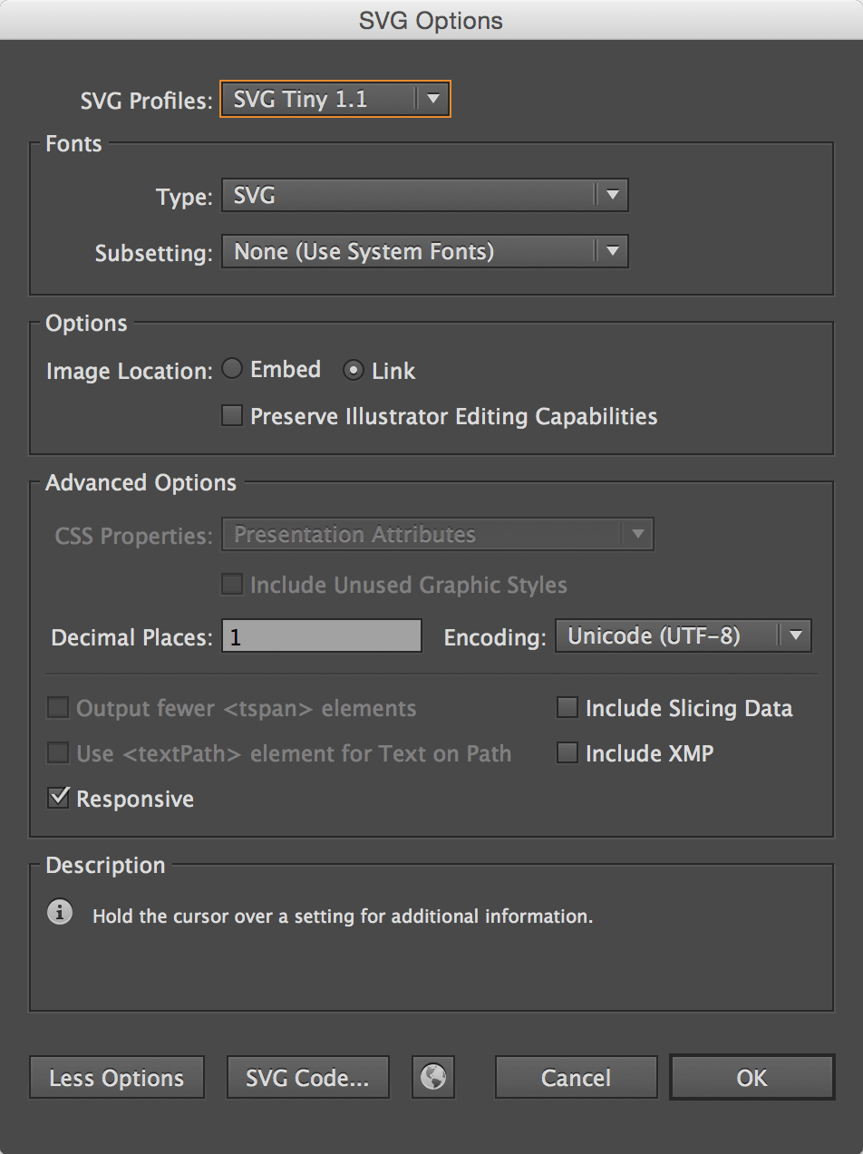Enable Include Slicing Data

click(568, 707)
